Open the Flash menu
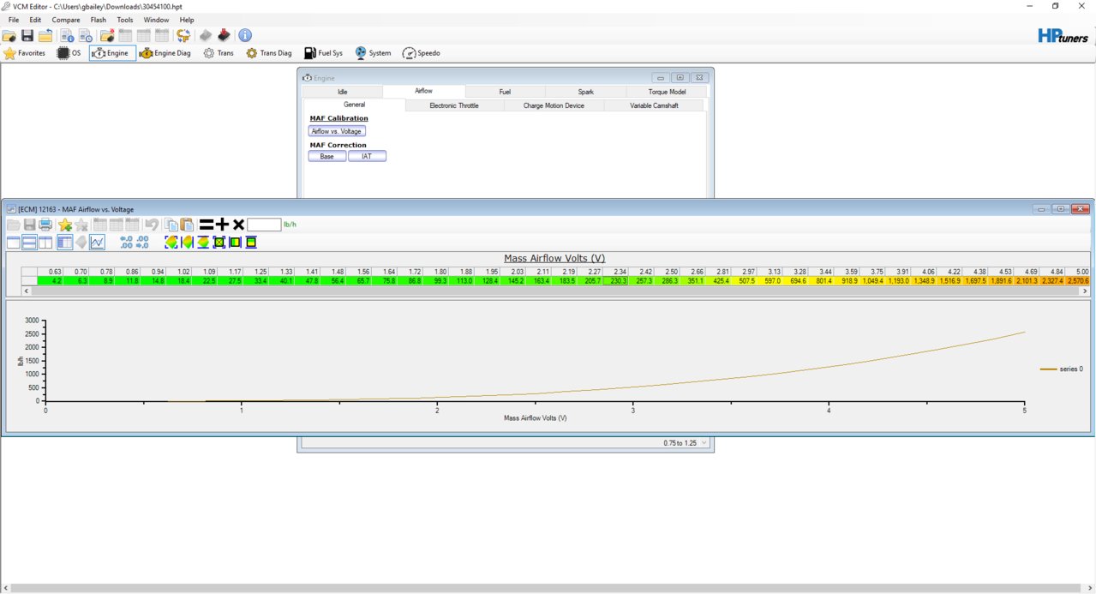This screenshot has width=1096, height=594. [99, 20]
